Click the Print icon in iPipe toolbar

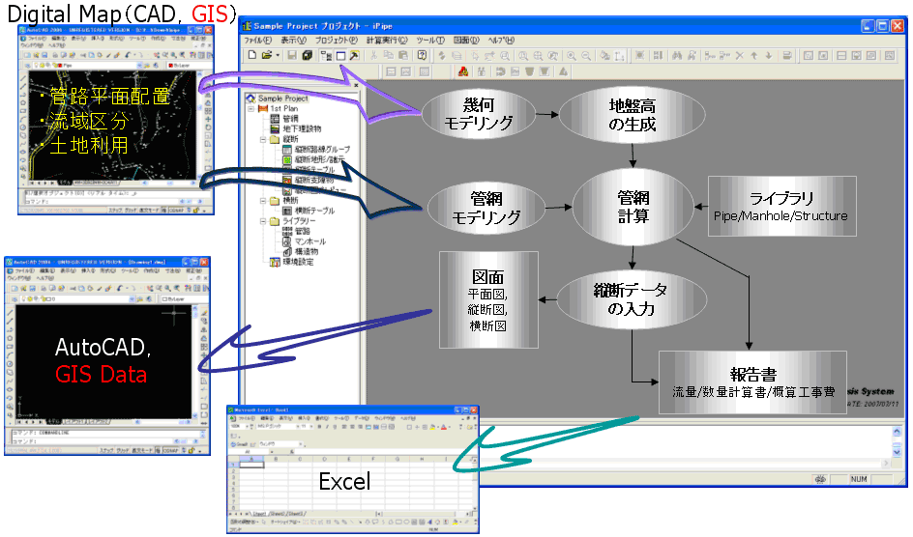coord(787,56)
